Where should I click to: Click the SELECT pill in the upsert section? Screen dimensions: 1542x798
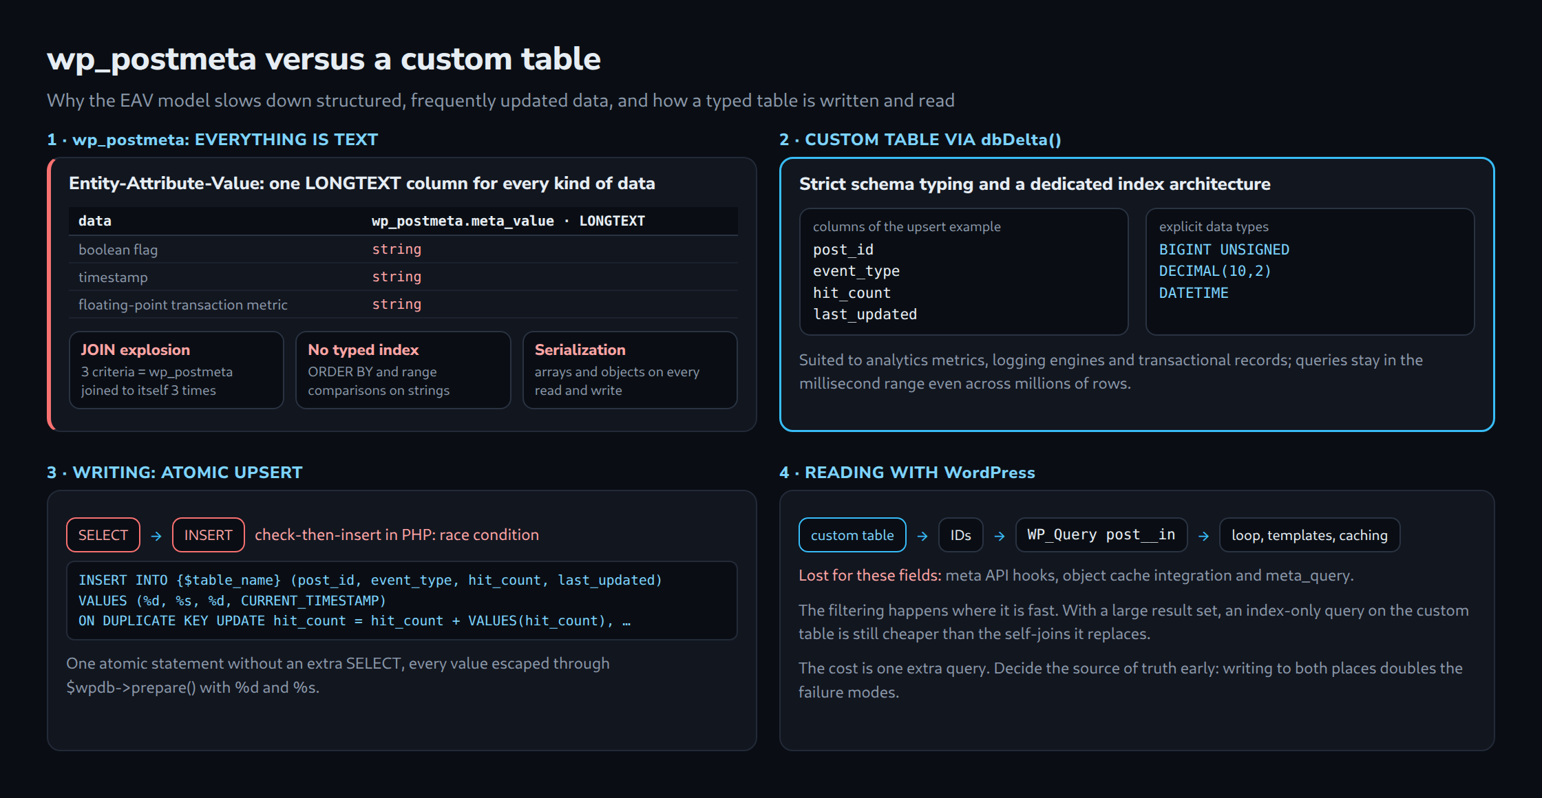(x=103, y=535)
